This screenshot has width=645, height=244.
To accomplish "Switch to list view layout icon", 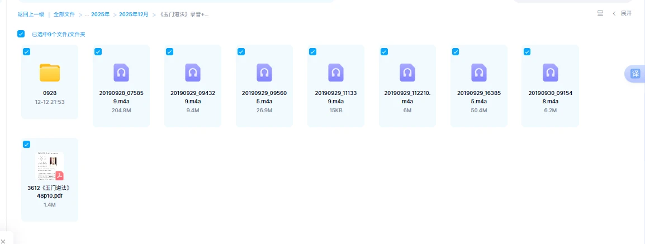I will point(600,13).
